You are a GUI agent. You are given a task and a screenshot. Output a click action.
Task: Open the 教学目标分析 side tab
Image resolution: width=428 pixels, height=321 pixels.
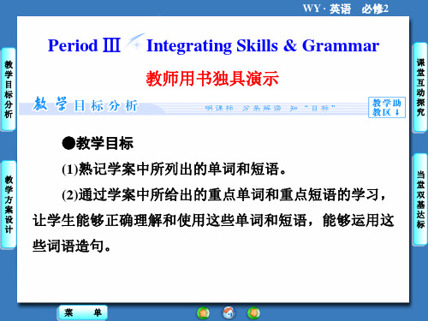(9, 89)
